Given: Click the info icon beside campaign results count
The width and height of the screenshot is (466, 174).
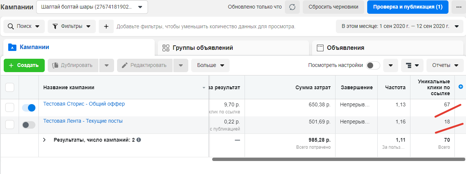Looking at the screenshot, I should click(x=139, y=140).
